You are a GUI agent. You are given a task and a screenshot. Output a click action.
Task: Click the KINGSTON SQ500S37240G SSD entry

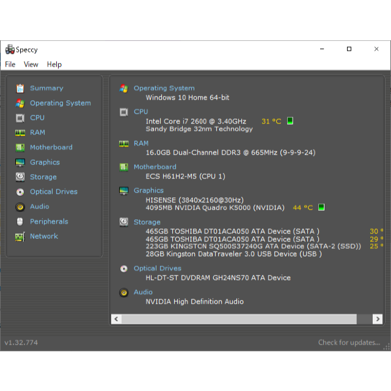pos(254,246)
